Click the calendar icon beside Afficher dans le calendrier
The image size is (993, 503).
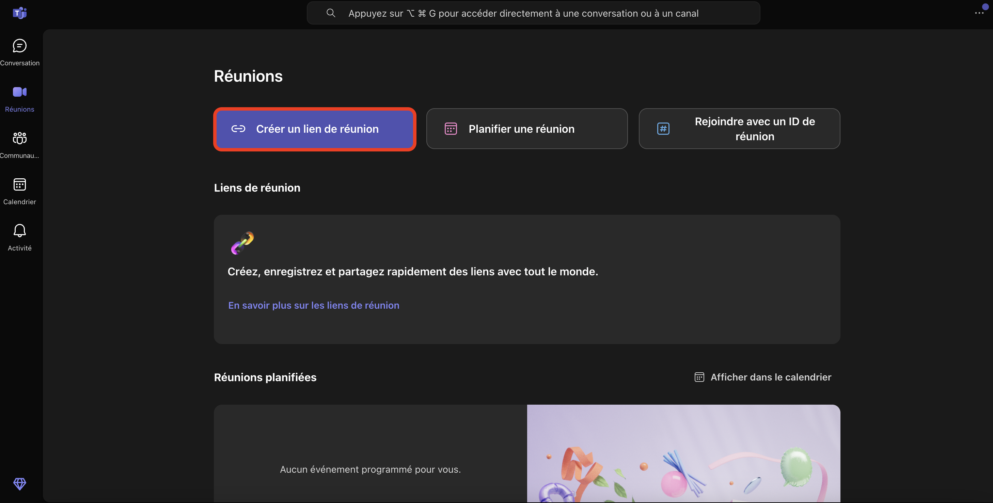pos(699,377)
